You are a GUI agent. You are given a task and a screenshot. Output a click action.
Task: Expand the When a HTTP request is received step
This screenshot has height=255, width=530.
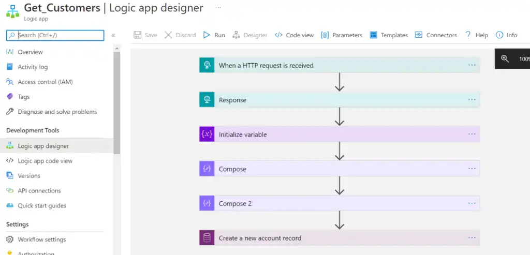[340, 65]
